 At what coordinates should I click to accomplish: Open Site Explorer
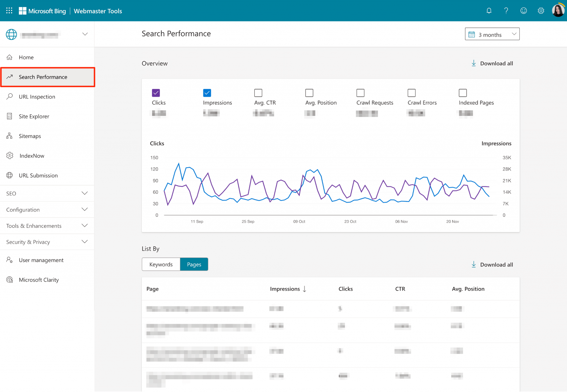click(34, 116)
